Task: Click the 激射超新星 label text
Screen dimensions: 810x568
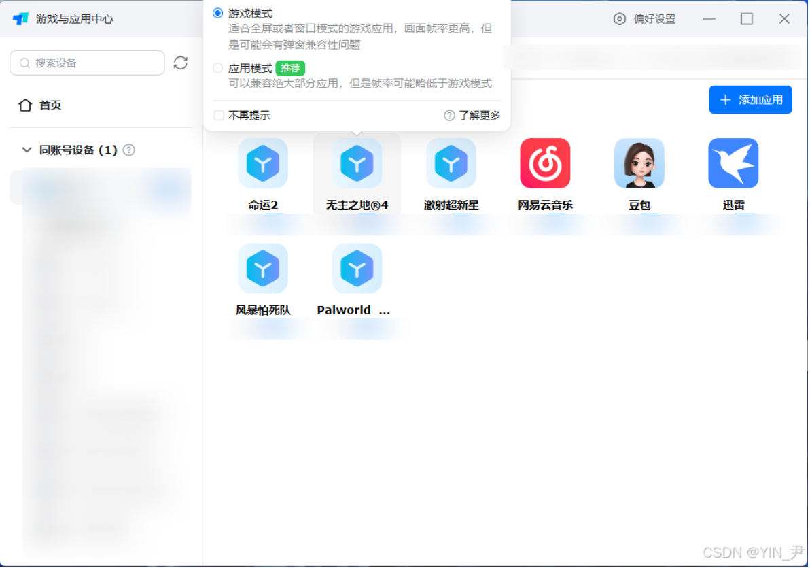Action: coord(451,205)
